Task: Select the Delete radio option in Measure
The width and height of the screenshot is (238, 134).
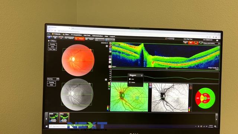Action: 130,82
